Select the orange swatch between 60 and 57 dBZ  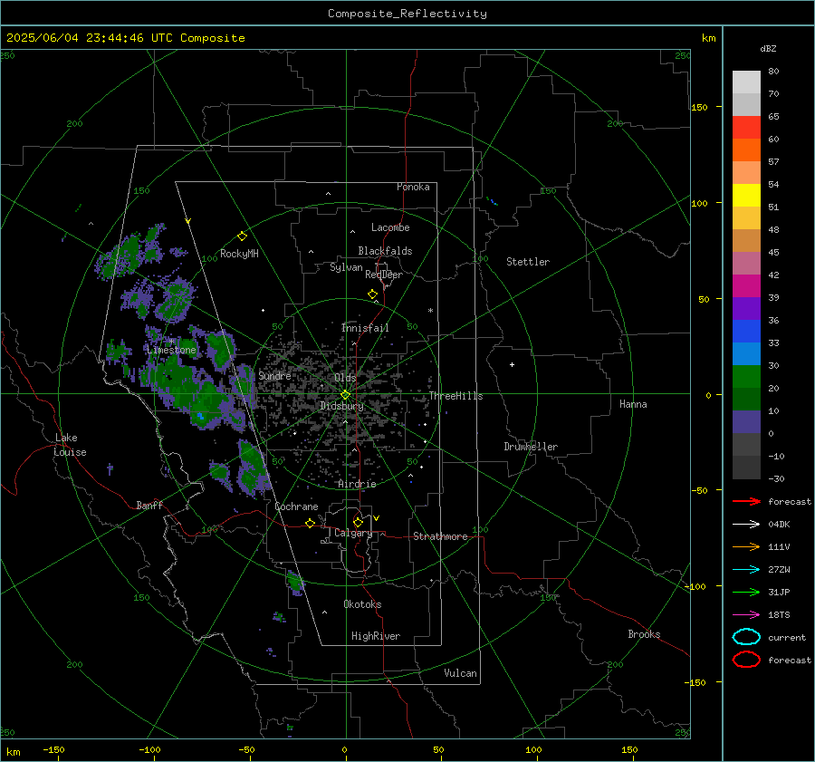point(746,150)
